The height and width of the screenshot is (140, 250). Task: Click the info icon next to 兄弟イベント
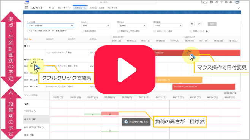click(x=207, y=31)
